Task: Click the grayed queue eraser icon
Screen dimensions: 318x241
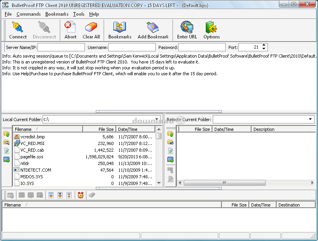Action: 92,195
